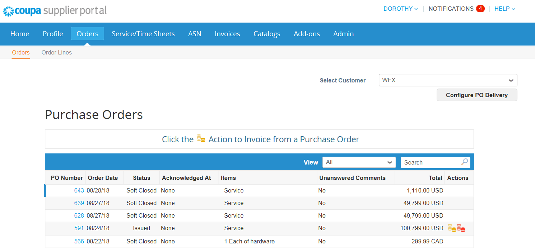Open purchase order 628
This screenshot has width=535, height=252.
[79, 215]
